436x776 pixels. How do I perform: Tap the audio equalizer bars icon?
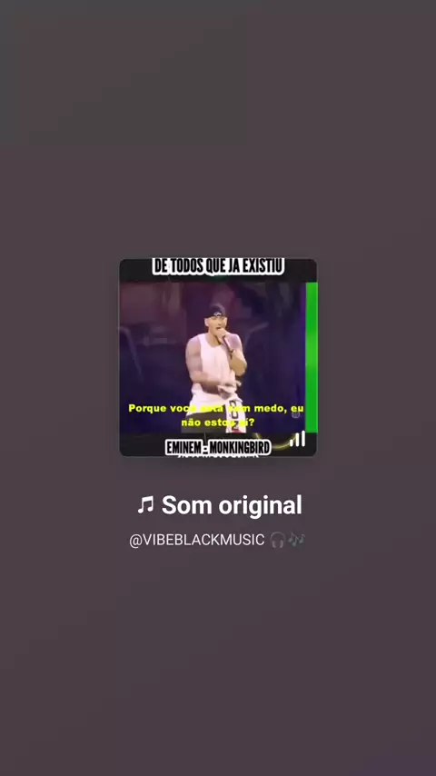(297, 439)
